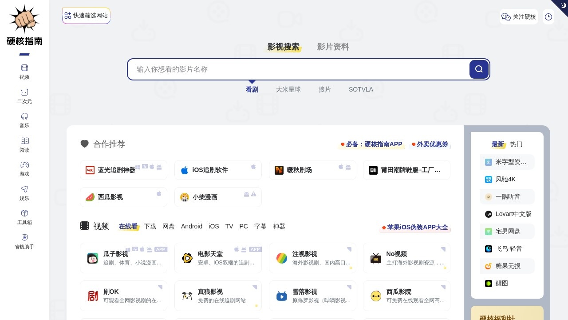Open 宅男网盘 list entry
The height and width of the screenshot is (320, 568).
(507, 232)
